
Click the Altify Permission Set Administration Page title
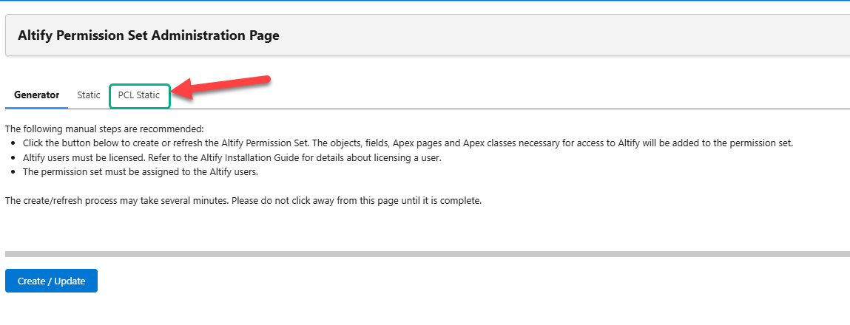148,35
